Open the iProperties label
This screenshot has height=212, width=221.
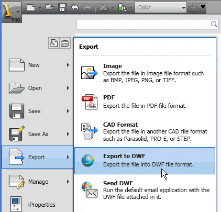pyautogui.click(x=41, y=205)
